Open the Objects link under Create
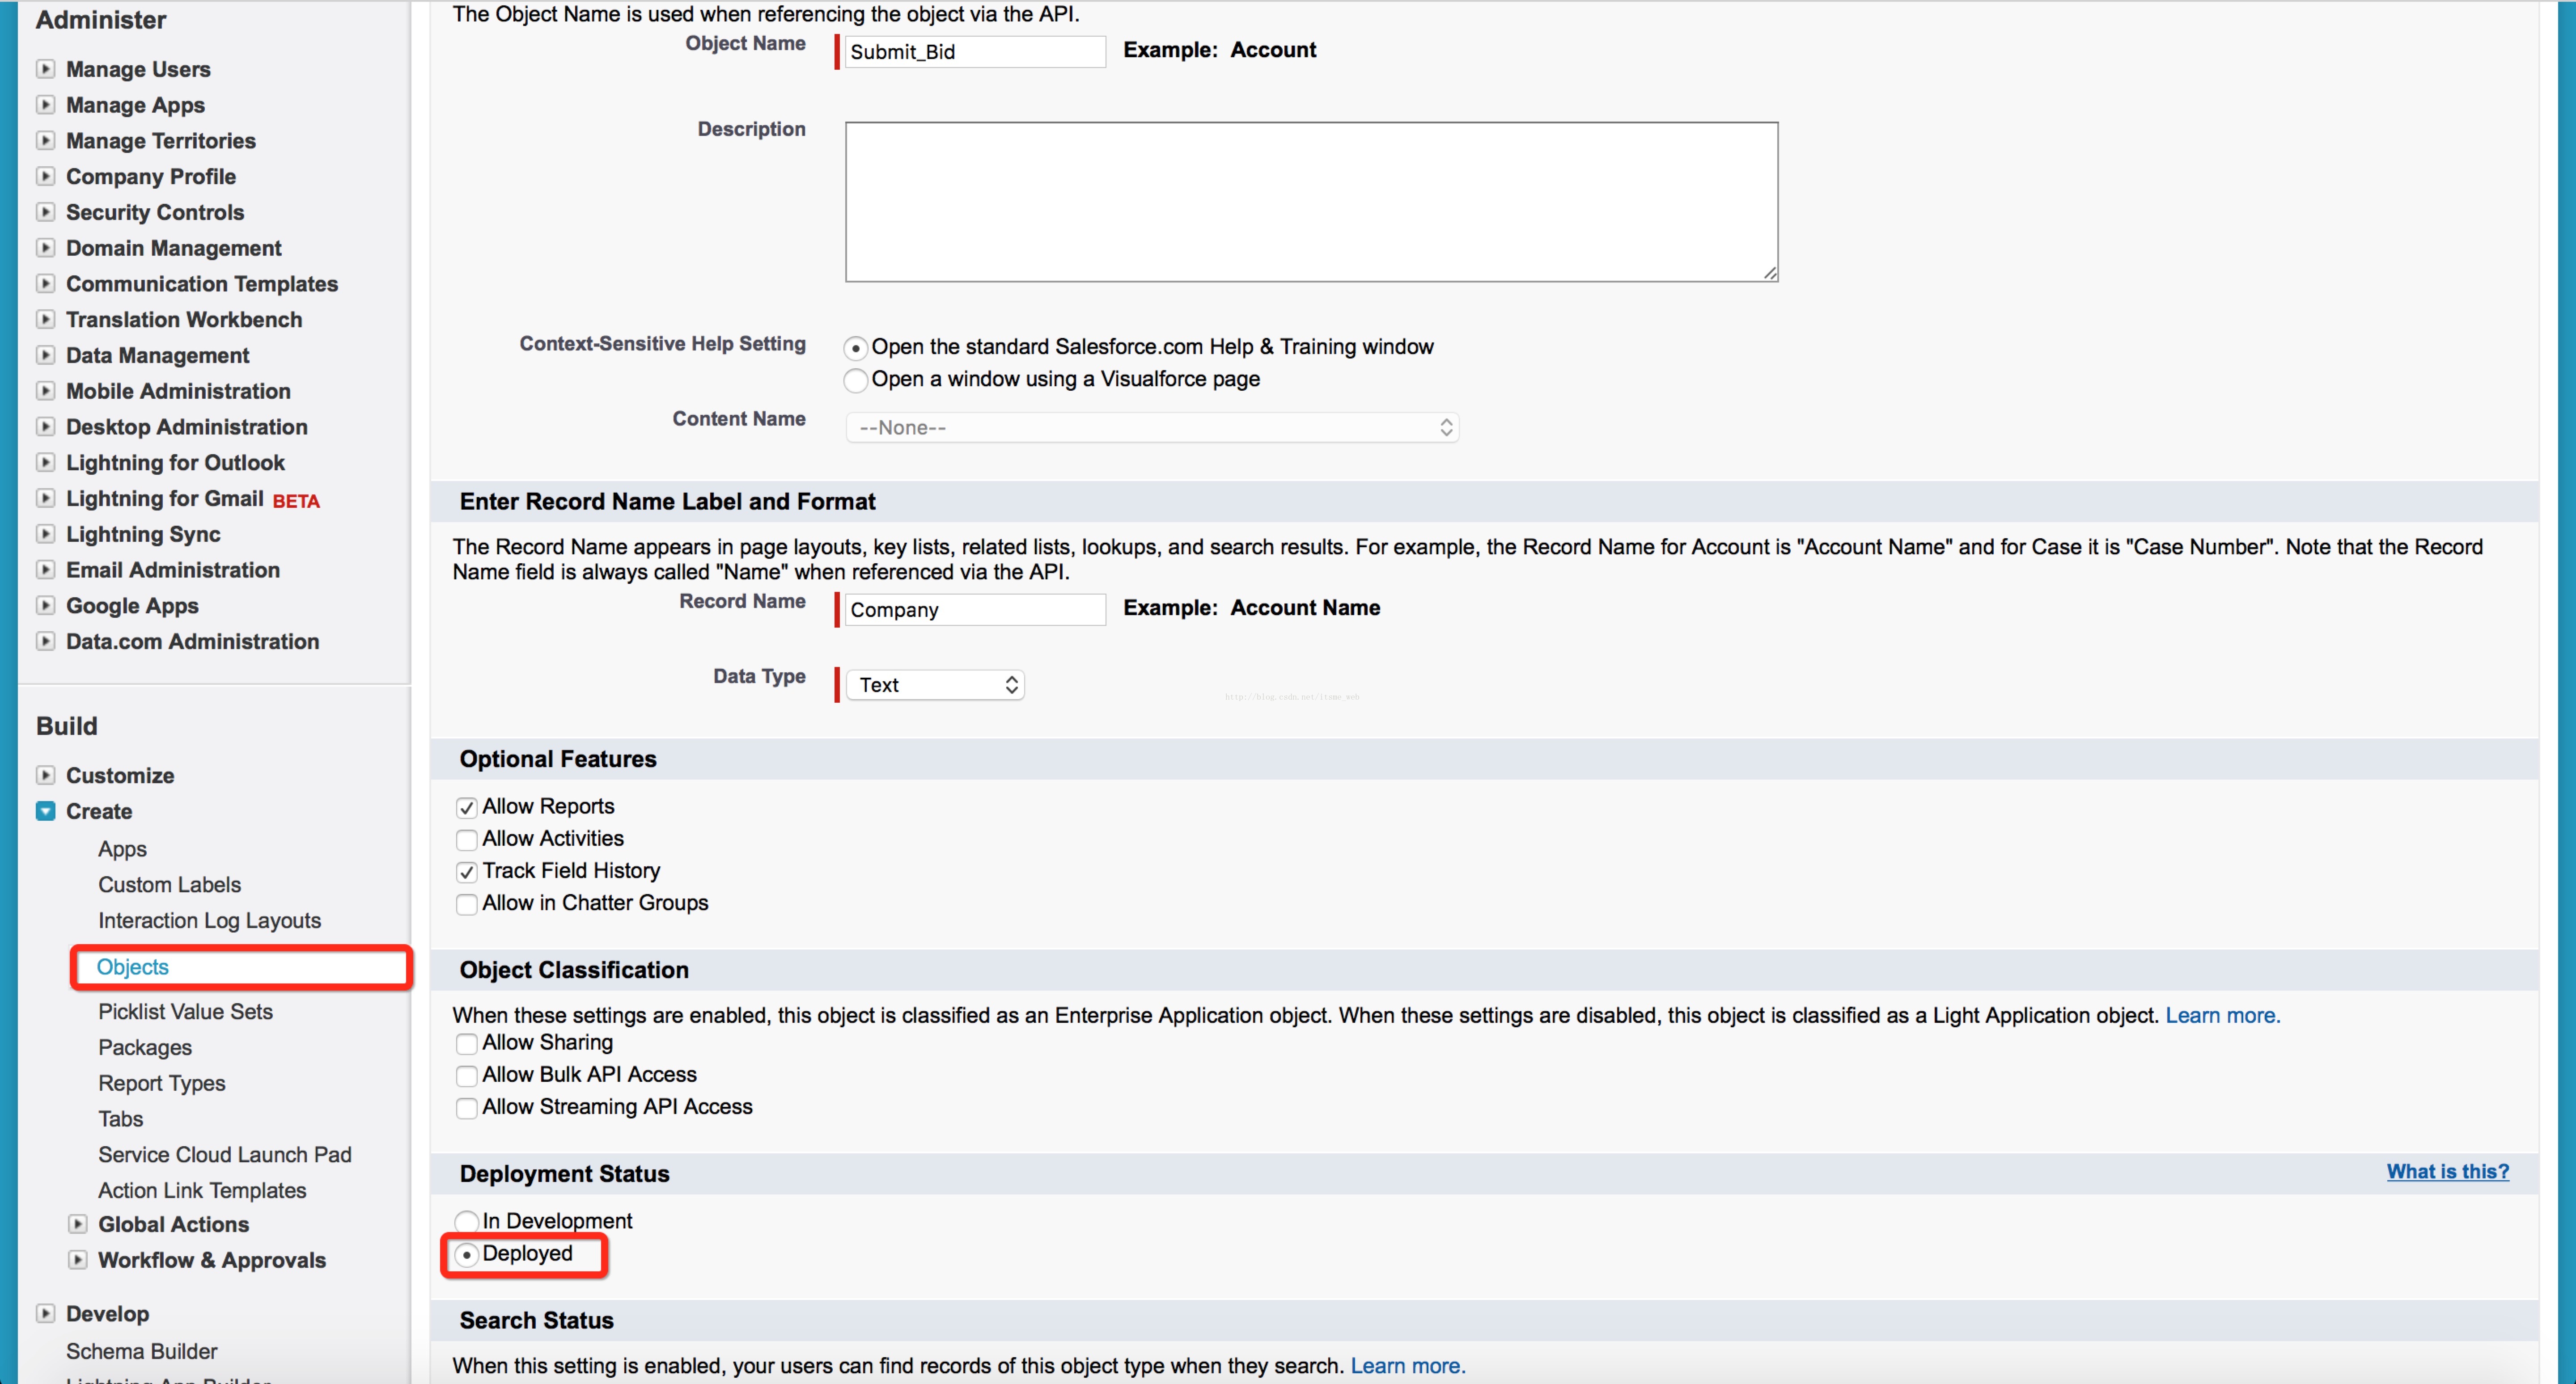Viewport: 2576px width, 1384px height. (x=132, y=966)
